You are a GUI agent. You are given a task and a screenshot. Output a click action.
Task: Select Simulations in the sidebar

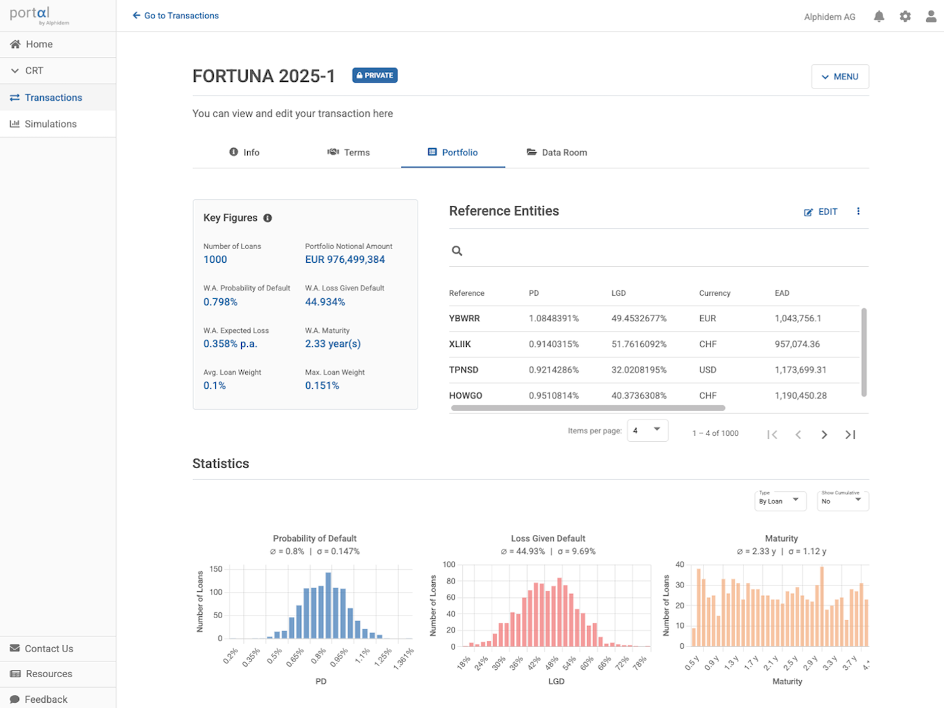50,124
